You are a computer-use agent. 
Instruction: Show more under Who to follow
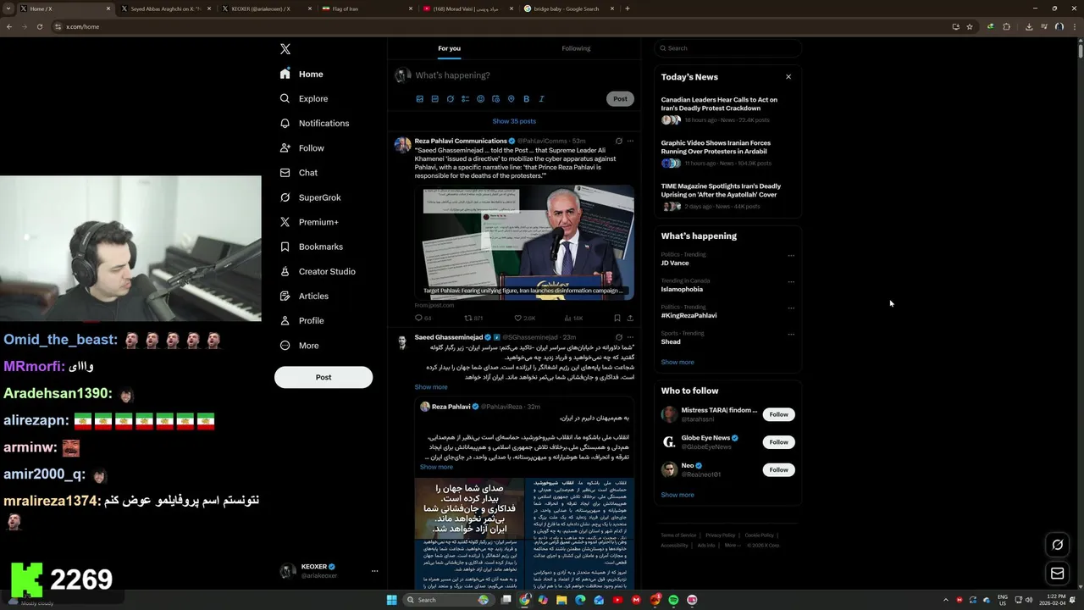(677, 495)
